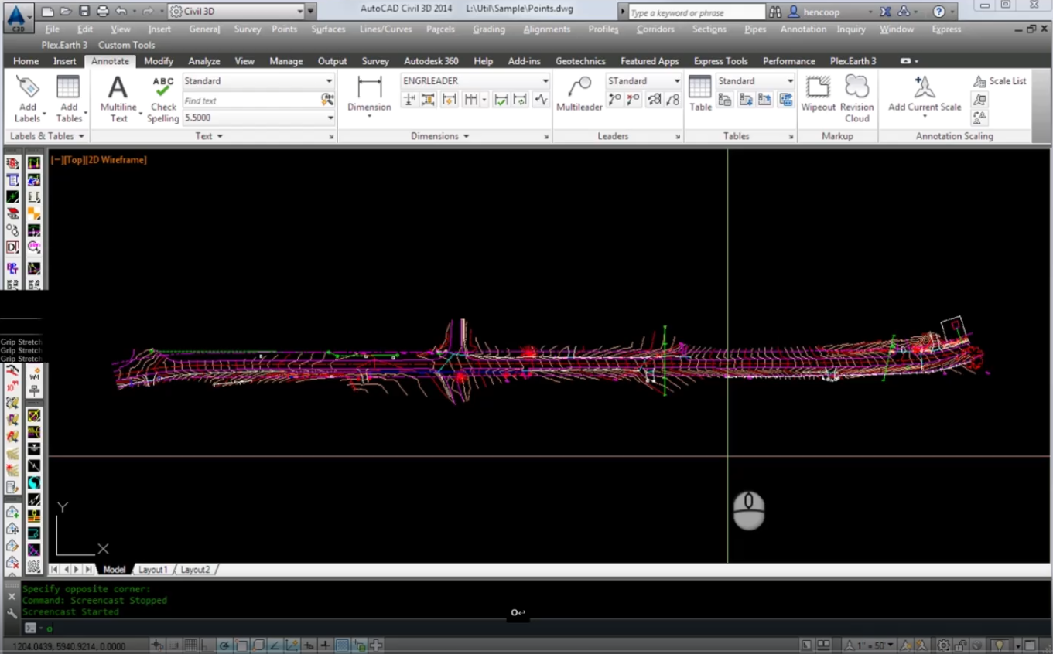The image size is (1053, 654).
Task: Expand the Labels & Tables panel
Action: [46, 136]
